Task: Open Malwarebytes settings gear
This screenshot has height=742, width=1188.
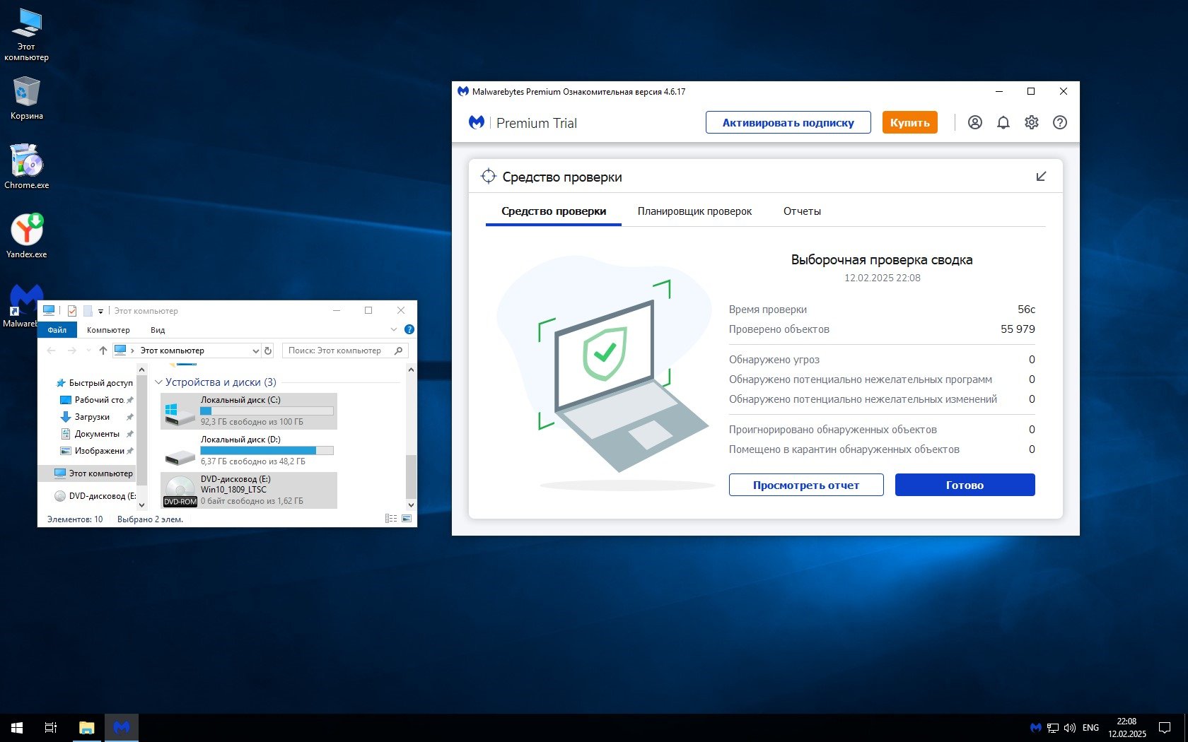Action: click(1032, 122)
